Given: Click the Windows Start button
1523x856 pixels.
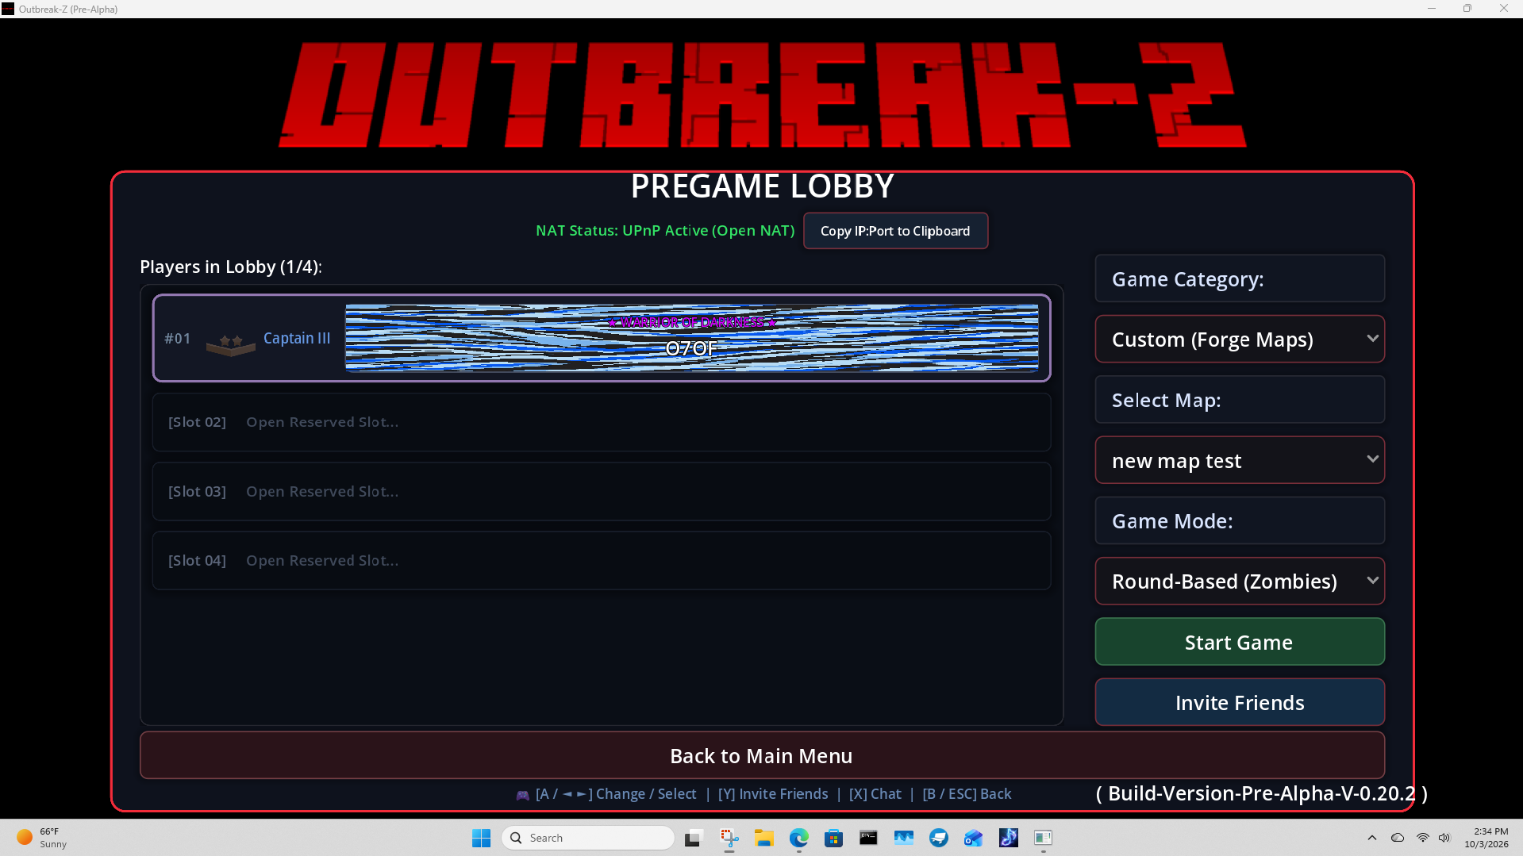Looking at the screenshot, I should [x=481, y=838].
